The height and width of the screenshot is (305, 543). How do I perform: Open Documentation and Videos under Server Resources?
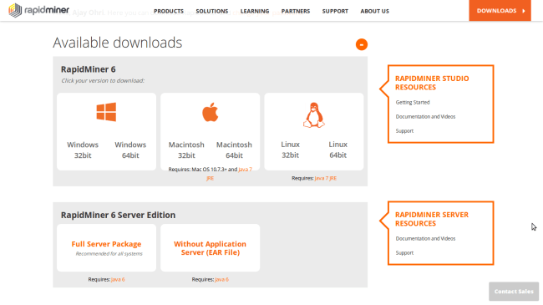coord(425,238)
